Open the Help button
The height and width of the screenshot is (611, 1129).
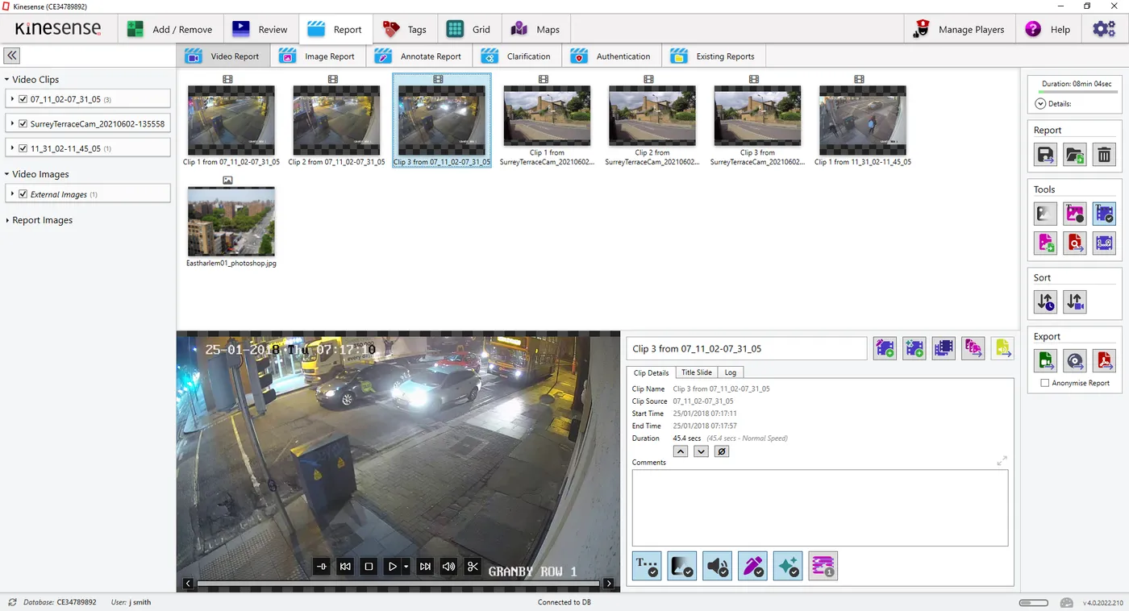tap(1048, 29)
